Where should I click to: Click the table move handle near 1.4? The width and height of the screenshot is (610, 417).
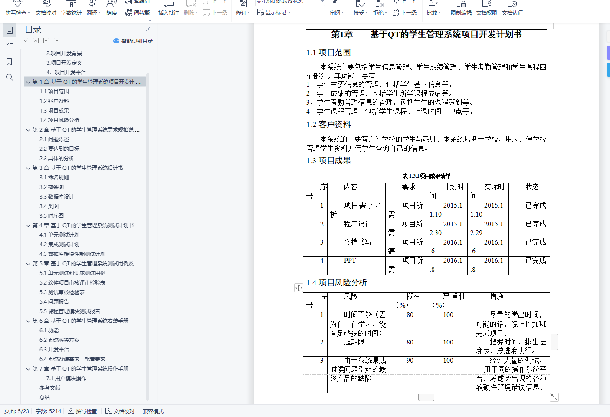[298, 288]
